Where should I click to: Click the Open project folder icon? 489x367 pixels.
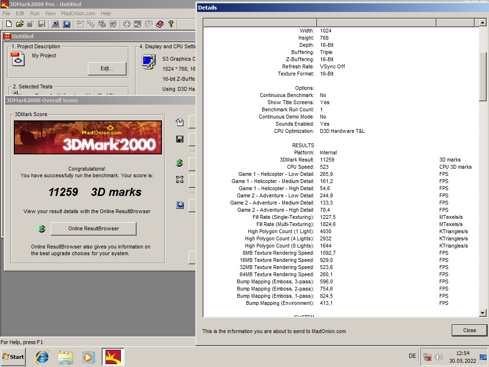click(20, 24)
